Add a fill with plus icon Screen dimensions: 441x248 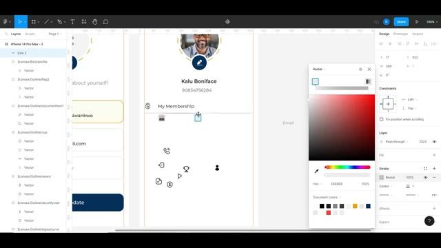pyautogui.click(x=434, y=155)
